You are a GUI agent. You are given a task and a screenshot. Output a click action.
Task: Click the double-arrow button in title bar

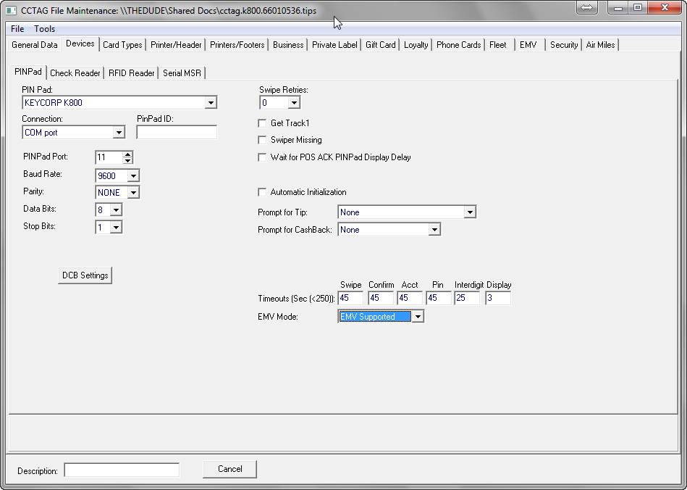point(586,7)
